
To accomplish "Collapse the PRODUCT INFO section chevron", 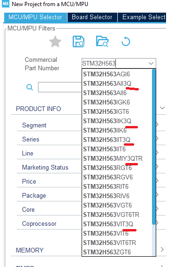I will coord(162,108).
